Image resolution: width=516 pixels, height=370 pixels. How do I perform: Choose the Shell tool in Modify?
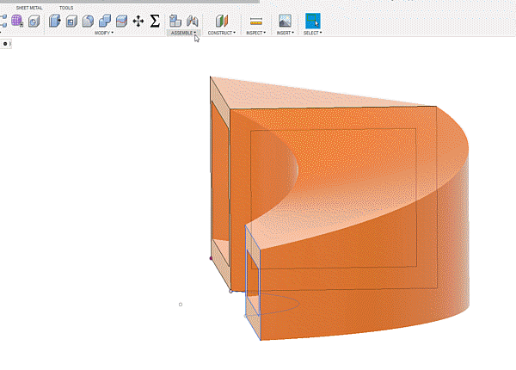(x=71, y=22)
